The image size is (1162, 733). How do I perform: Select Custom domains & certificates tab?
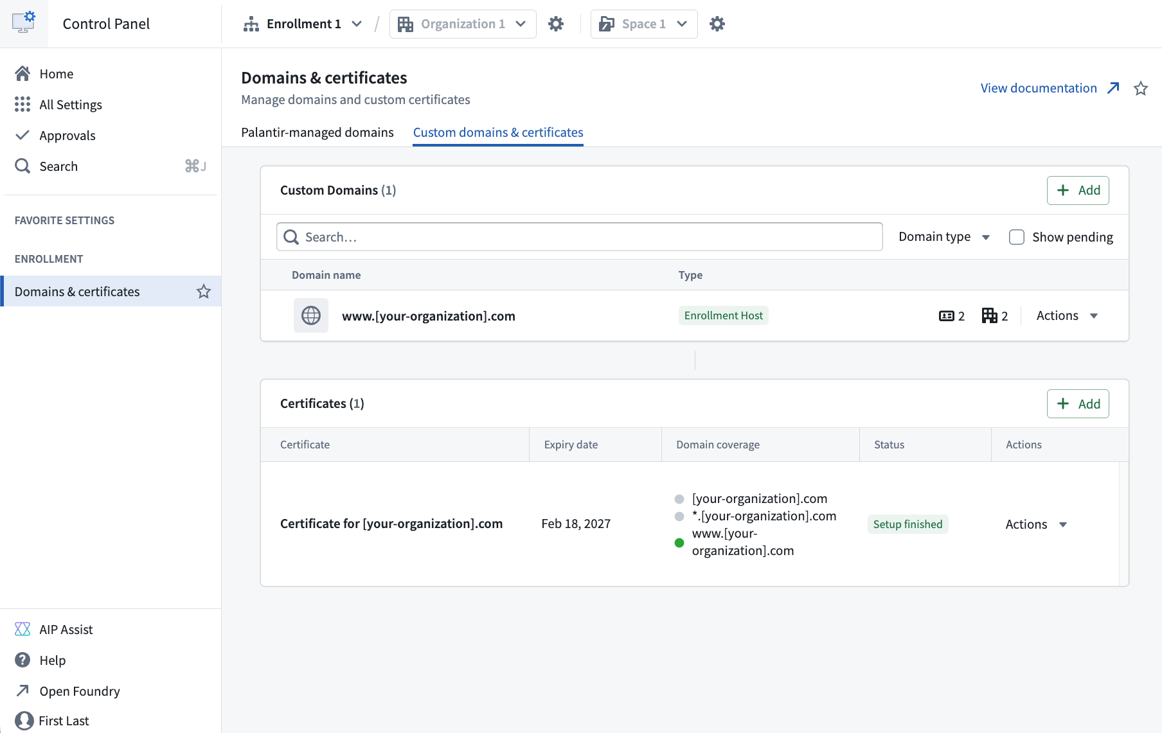(498, 132)
